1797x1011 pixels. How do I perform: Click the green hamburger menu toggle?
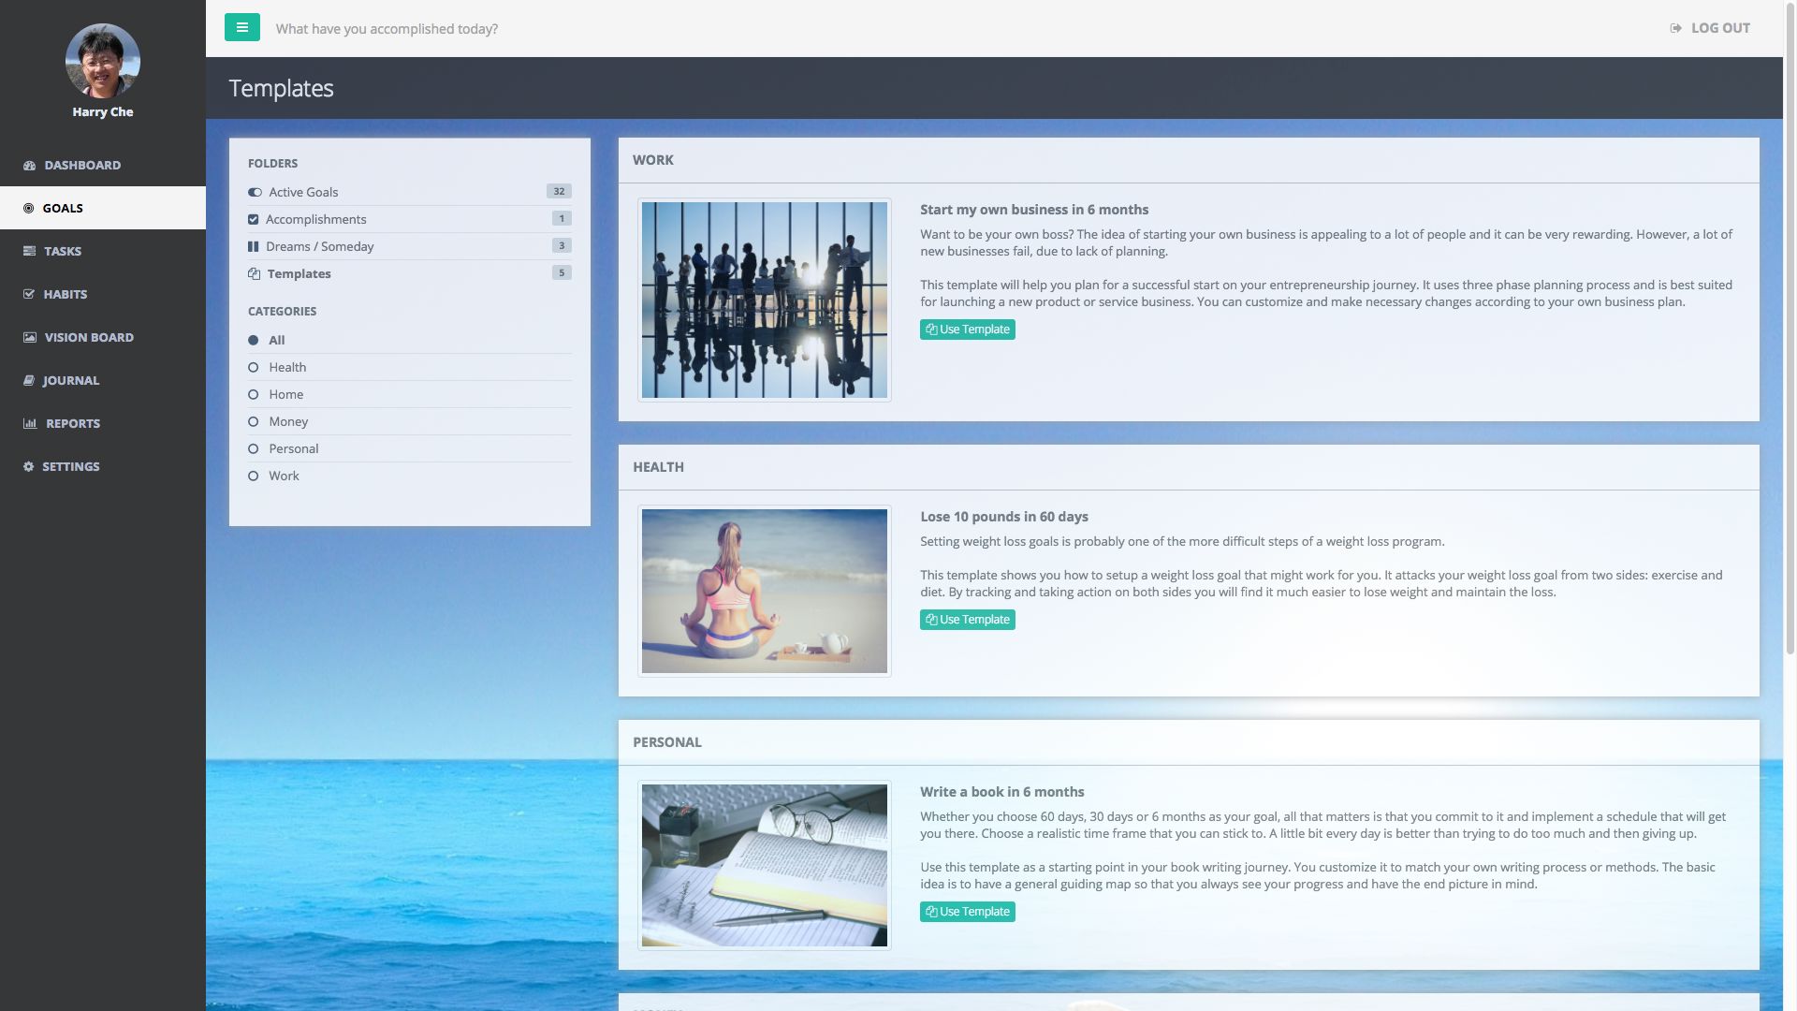click(241, 27)
